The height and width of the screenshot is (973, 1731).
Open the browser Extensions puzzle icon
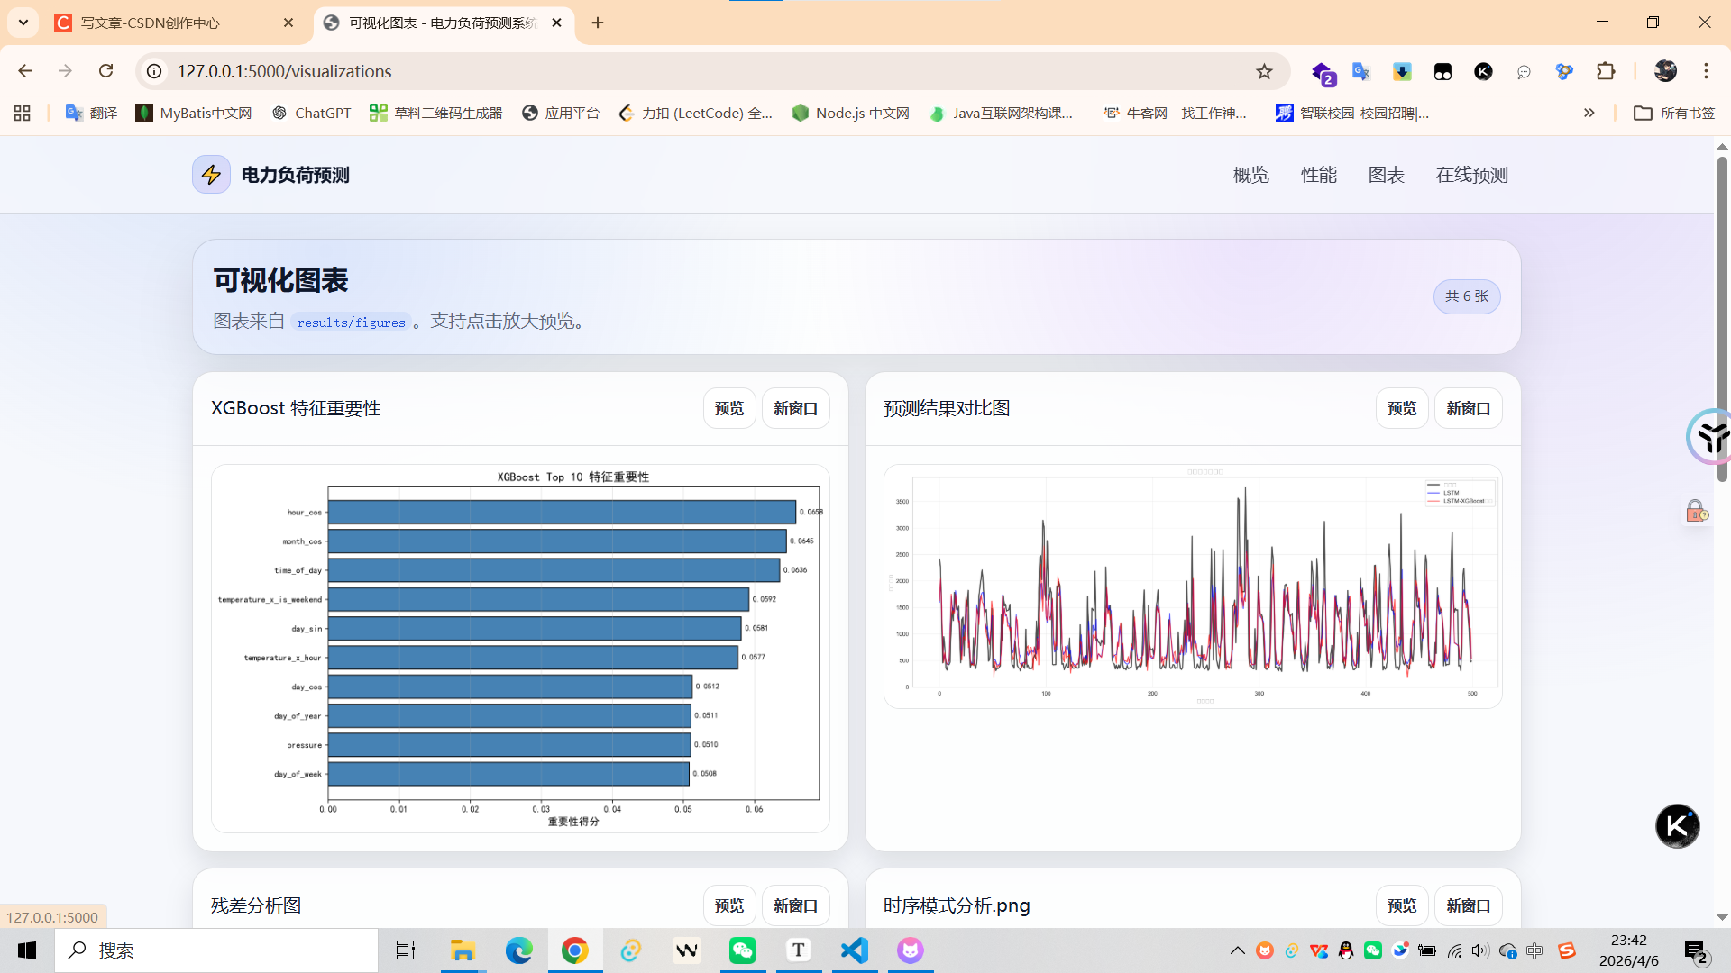pos(1606,71)
